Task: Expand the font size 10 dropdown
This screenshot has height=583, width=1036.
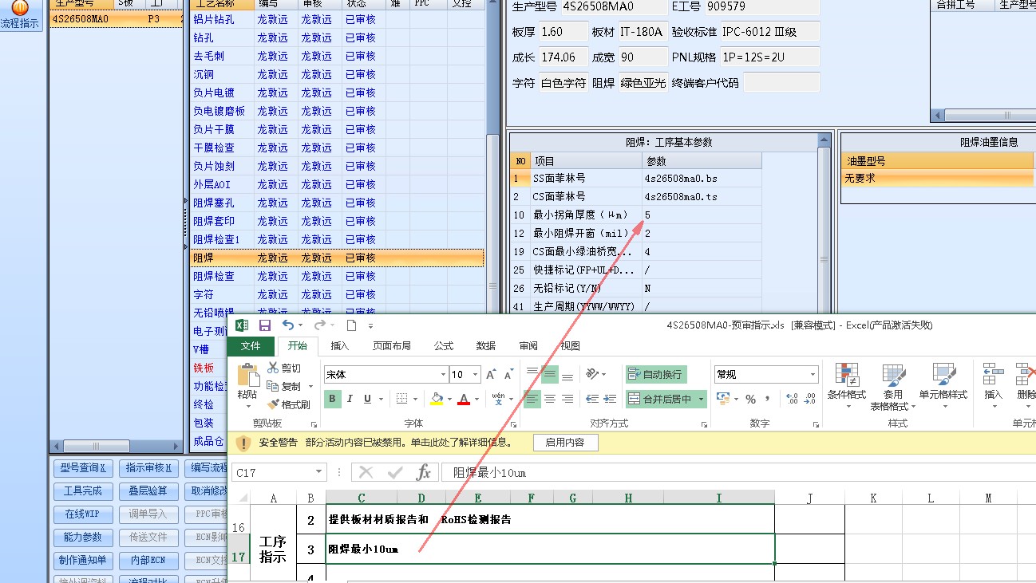Action: pos(476,374)
